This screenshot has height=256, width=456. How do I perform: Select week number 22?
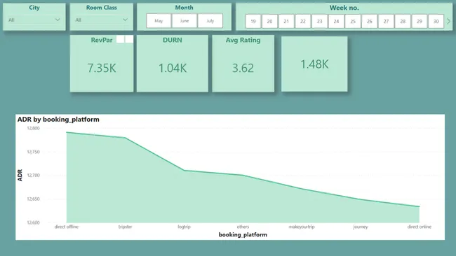[303, 21]
